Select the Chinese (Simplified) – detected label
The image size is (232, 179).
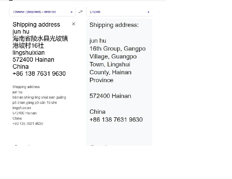click(35, 12)
